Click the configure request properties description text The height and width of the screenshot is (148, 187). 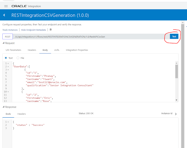(x=42, y=25)
